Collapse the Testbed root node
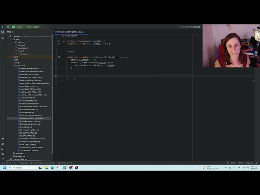 [8, 36]
